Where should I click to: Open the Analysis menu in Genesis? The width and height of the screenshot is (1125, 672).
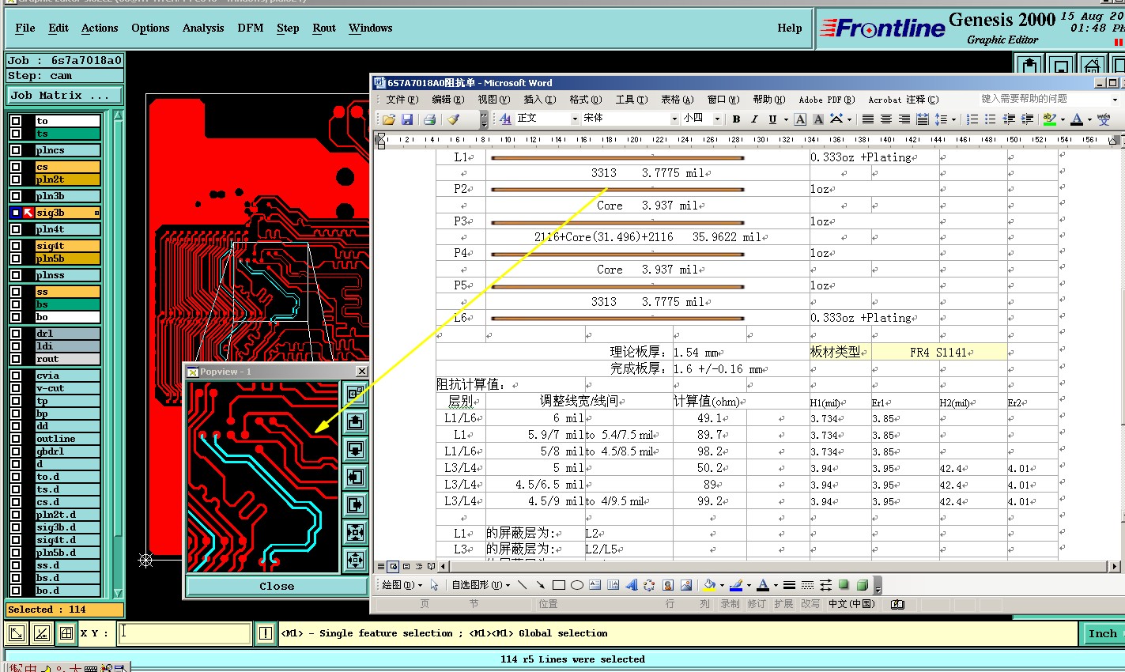[203, 28]
